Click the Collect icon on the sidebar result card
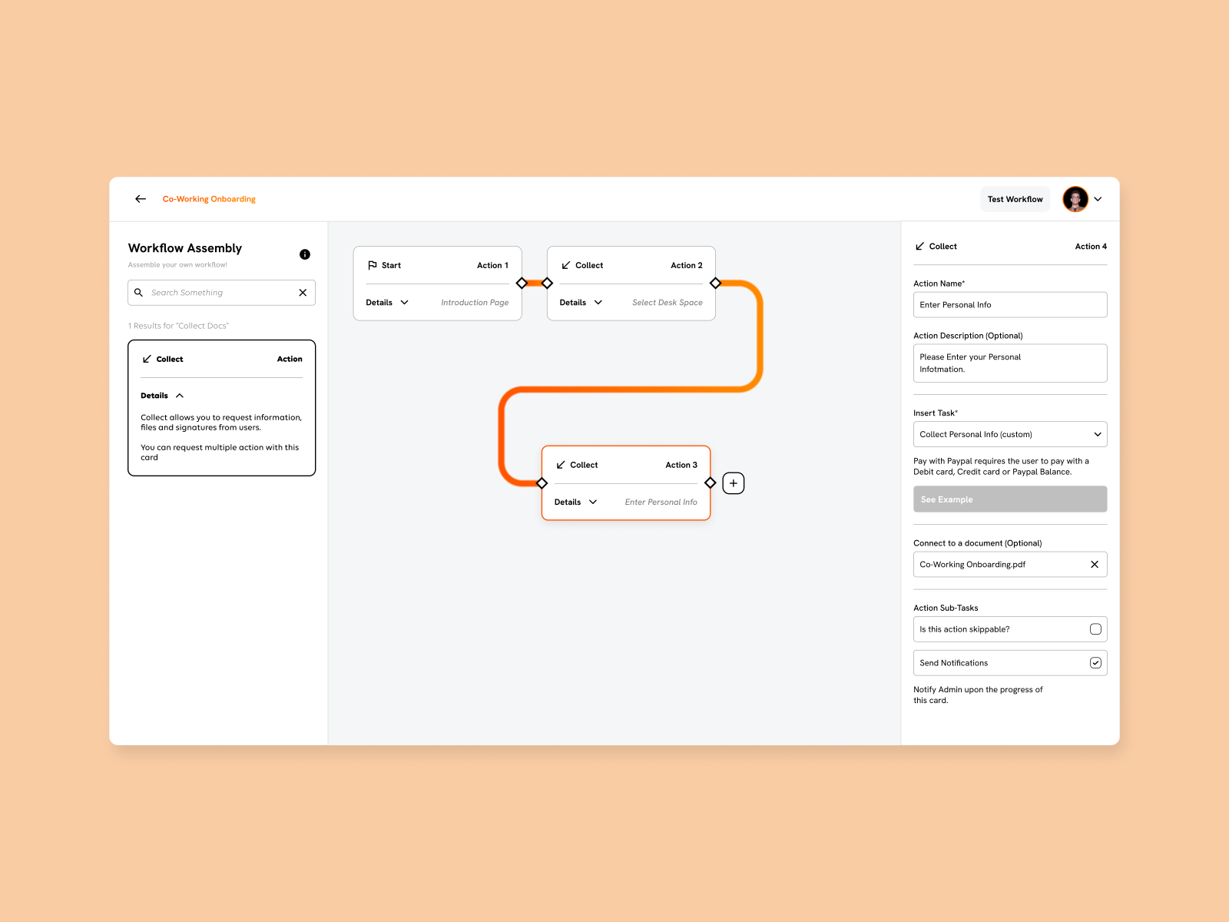Screen dimensions: 1229x922 click(x=147, y=358)
